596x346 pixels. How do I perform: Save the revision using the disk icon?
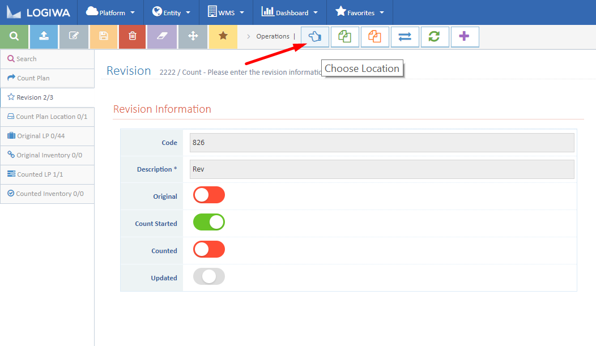click(104, 36)
